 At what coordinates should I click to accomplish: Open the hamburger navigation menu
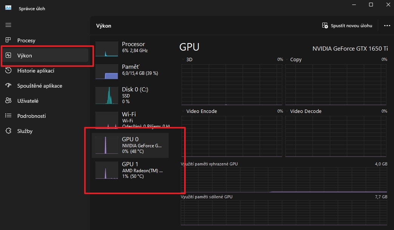click(8, 25)
